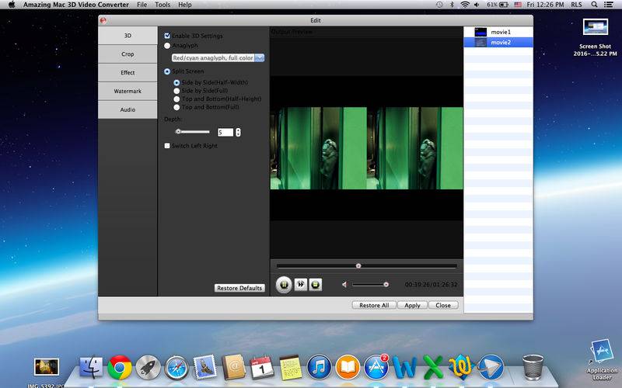
Task: Switch to the Audio tab
Action: tap(128, 109)
